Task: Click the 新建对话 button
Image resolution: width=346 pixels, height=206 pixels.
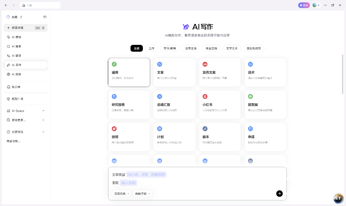Action: point(26,28)
